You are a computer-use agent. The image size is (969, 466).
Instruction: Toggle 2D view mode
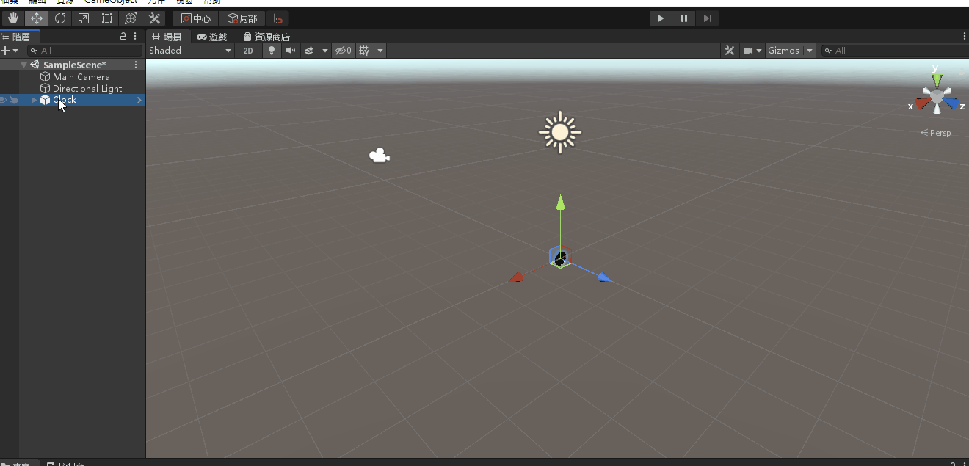pyautogui.click(x=248, y=51)
